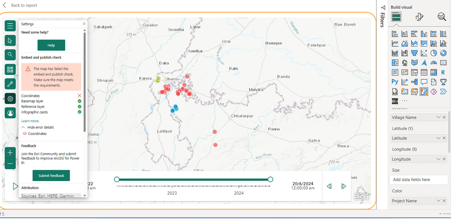
Task: Collapse the Hide error details section
Action: (x=37, y=127)
